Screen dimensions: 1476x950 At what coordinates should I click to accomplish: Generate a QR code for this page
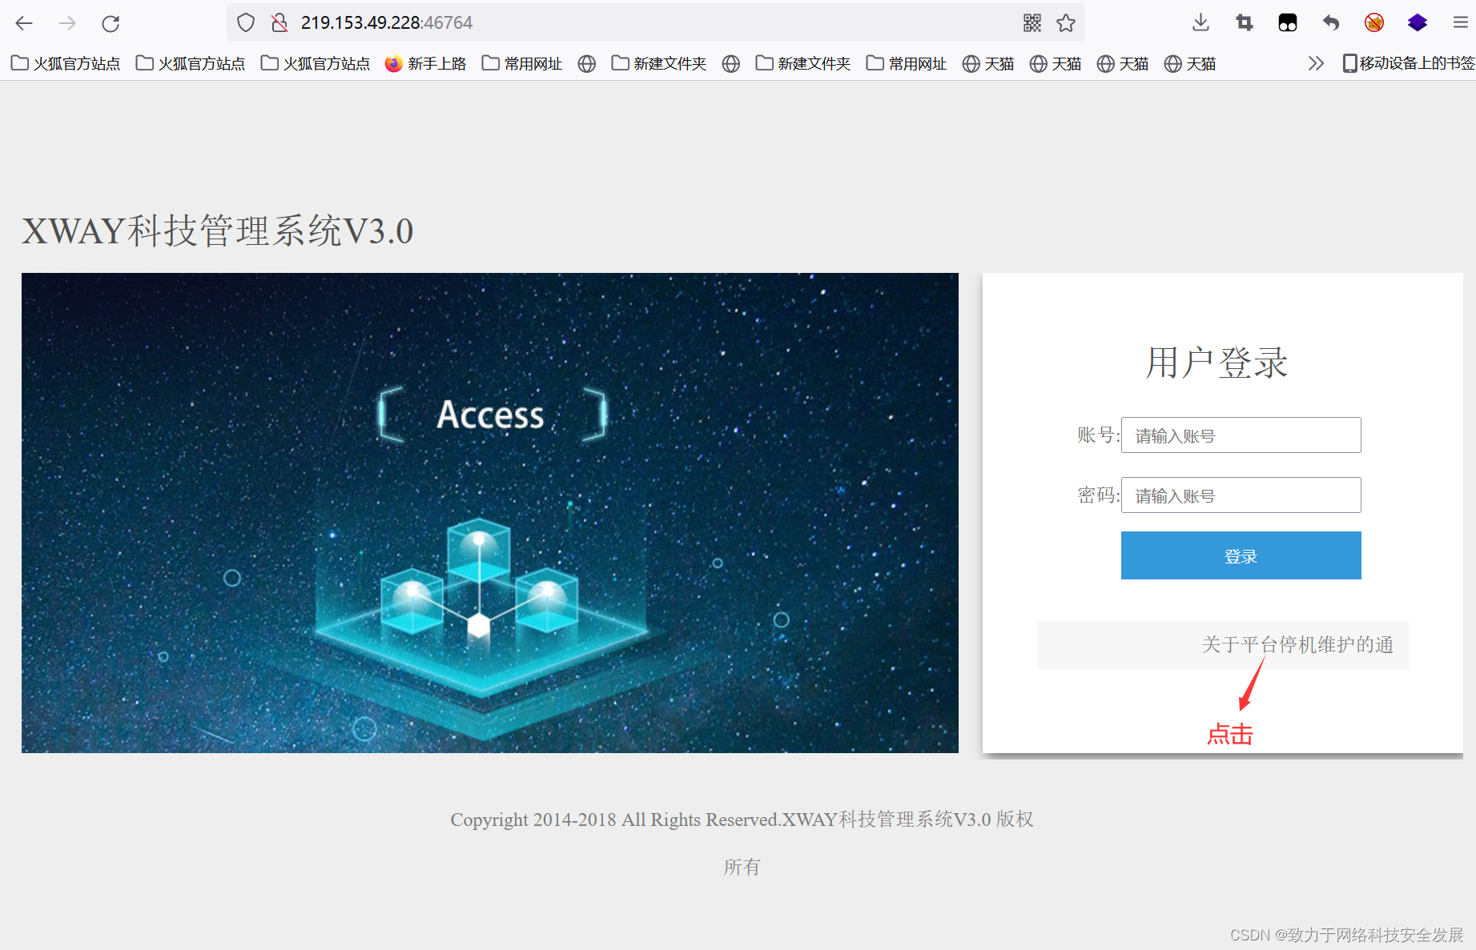click(x=1032, y=22)
